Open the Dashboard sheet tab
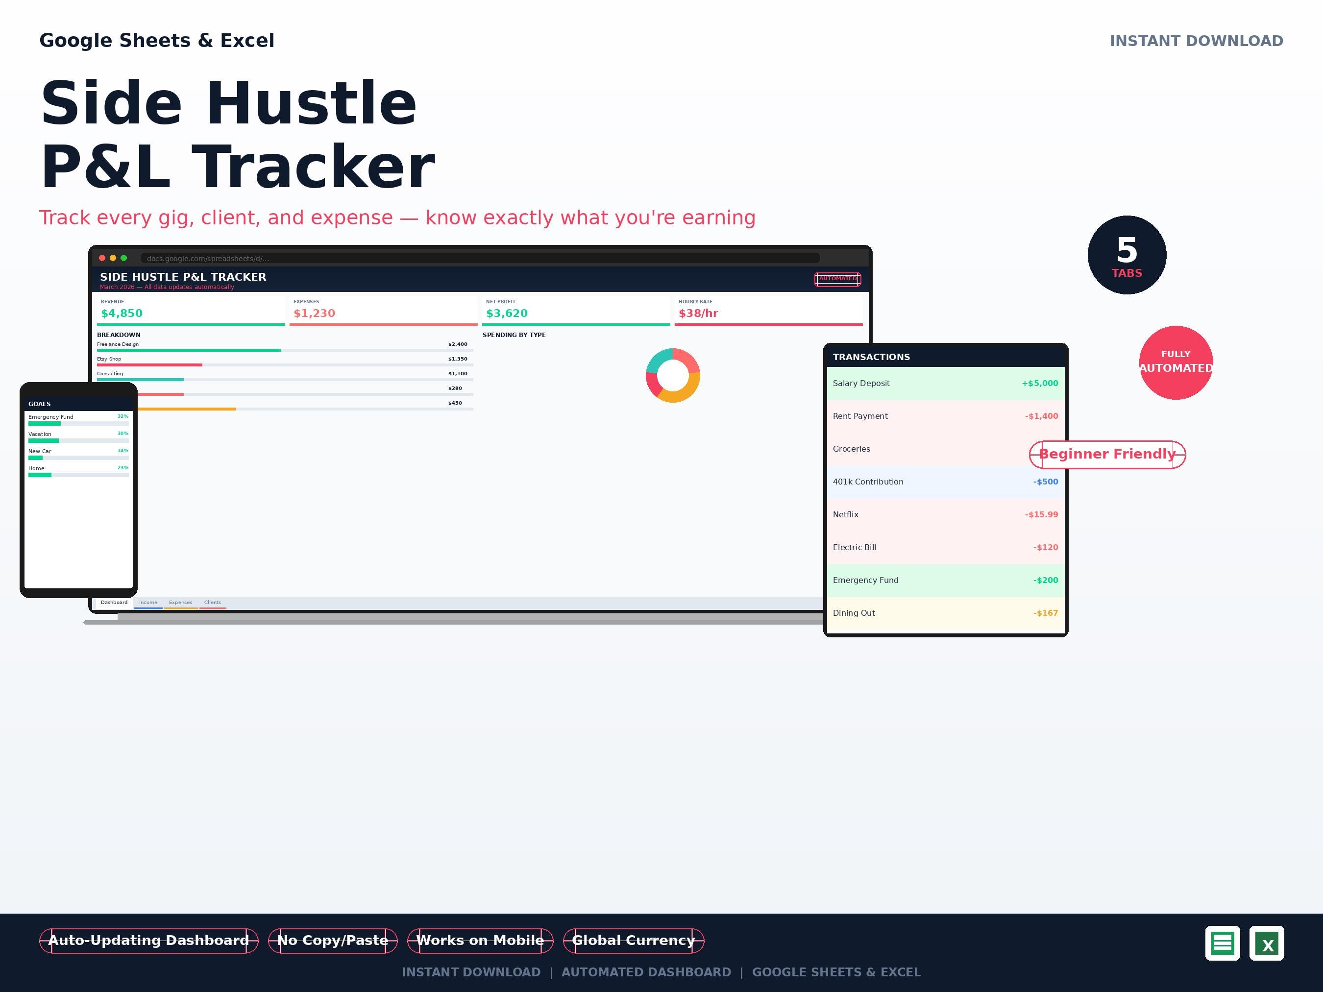 114,603
